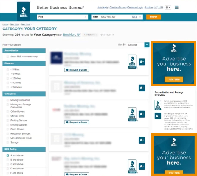
Task: Collapse the Accreditation filter header
Action: pyautogui.click(x=24, y=51)
